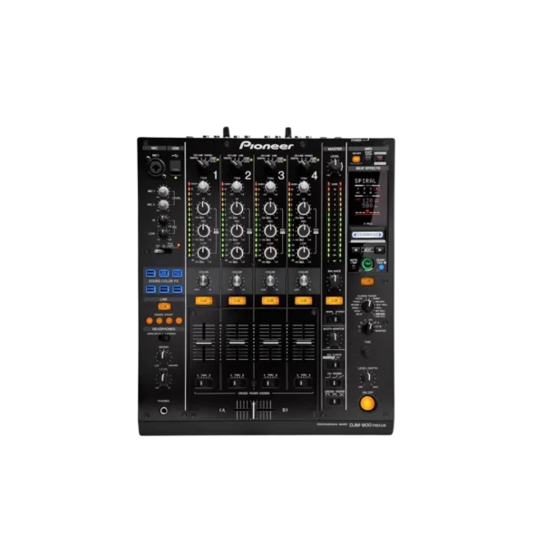Viewport: 544px width, 544px height.
Task: Flip the CROSS FADER curve switch
Action: (x=335, y=402)
